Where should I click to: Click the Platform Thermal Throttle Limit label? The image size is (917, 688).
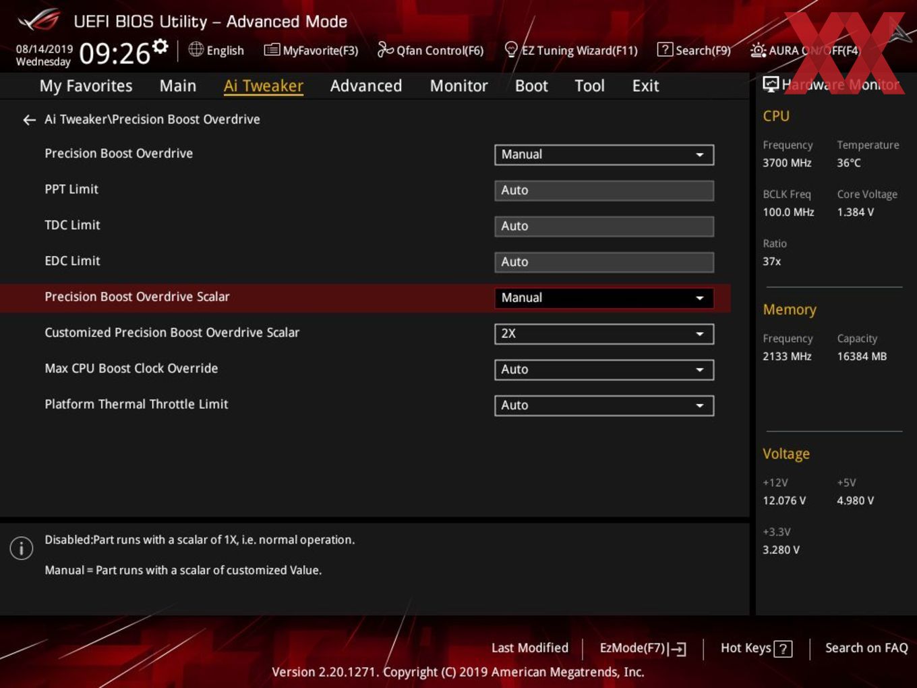click(x=136, y=404)
